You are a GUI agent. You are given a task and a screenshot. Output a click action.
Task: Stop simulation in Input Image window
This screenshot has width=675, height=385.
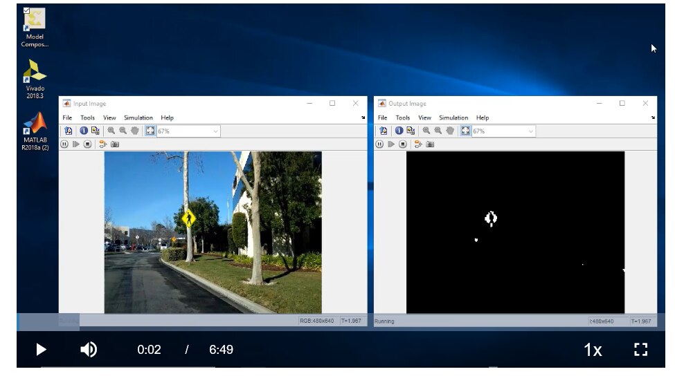(87, 144)
